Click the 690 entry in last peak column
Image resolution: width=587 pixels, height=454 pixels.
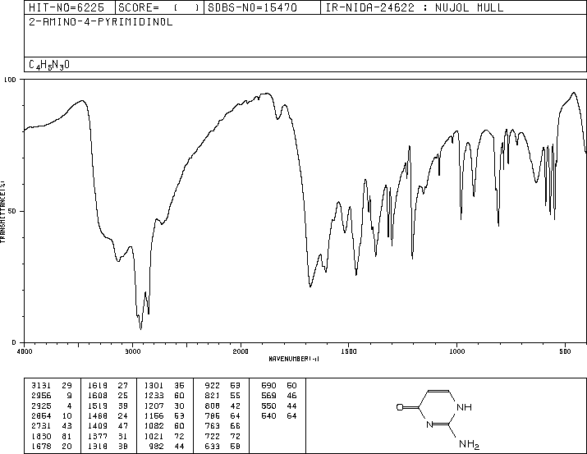pyautogui.click(x=279, y=385)
